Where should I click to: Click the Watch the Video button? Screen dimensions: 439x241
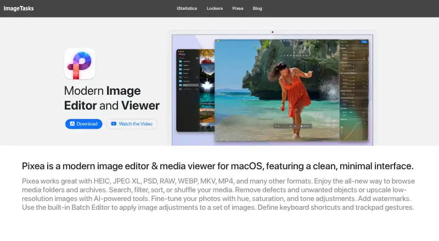[x=132, y=124]
